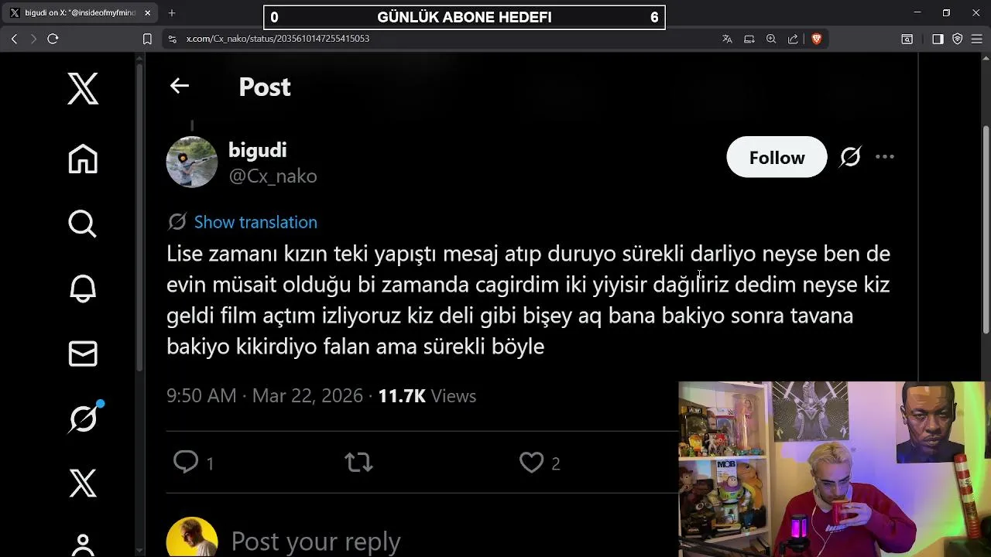Viewport: 991px width, 557px height.
Task: Open the browser hamburger menu
Action: pos(977,39)
